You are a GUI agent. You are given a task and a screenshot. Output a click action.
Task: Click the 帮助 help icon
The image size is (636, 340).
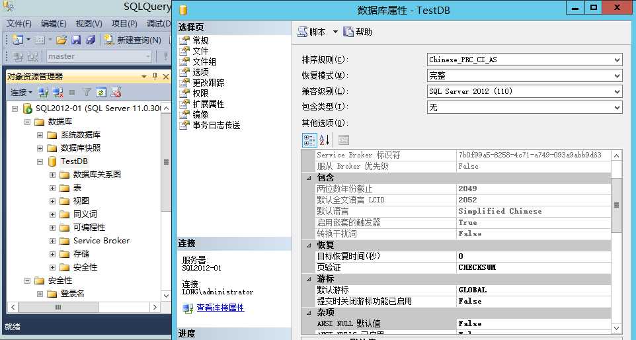click(x=348, y=32)
